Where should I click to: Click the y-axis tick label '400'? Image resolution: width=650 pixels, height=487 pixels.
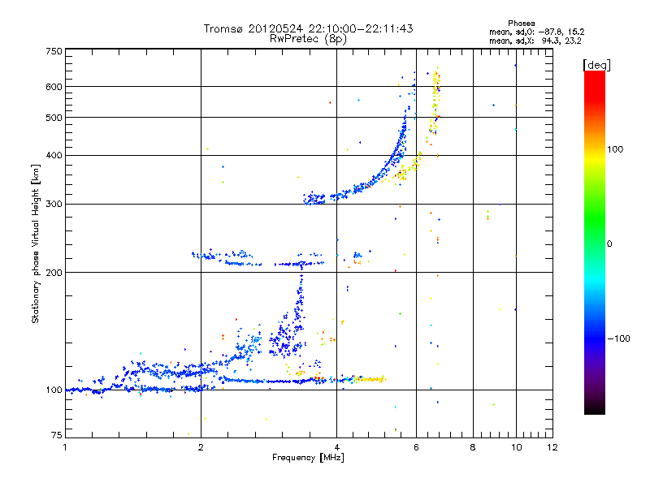54,156
